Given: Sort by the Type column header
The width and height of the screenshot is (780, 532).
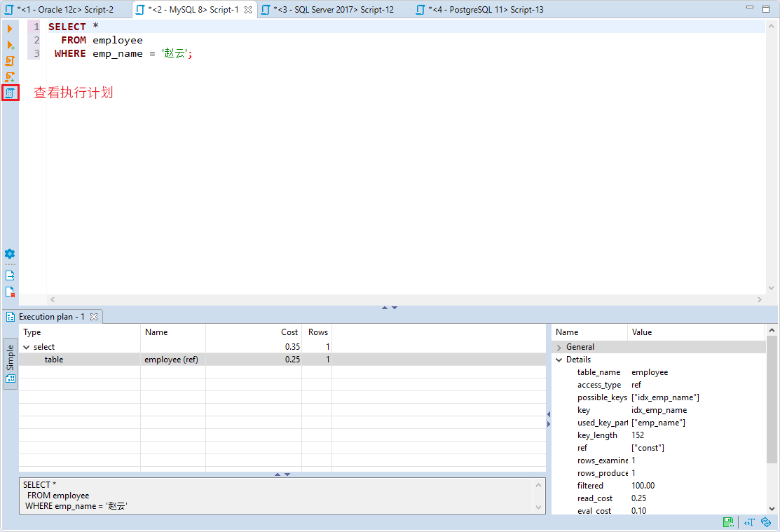Looking at the screenshot, I should [x=80, y=332].
